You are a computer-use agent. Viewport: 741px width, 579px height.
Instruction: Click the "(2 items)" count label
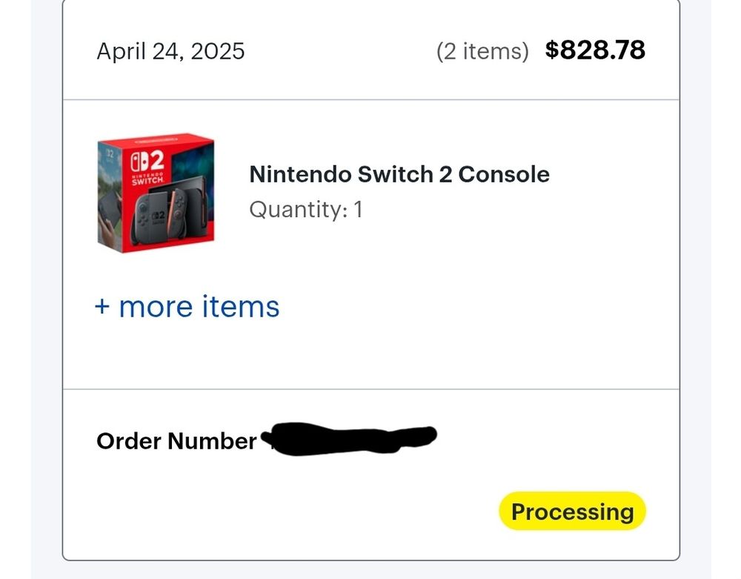tap(482, 51)
